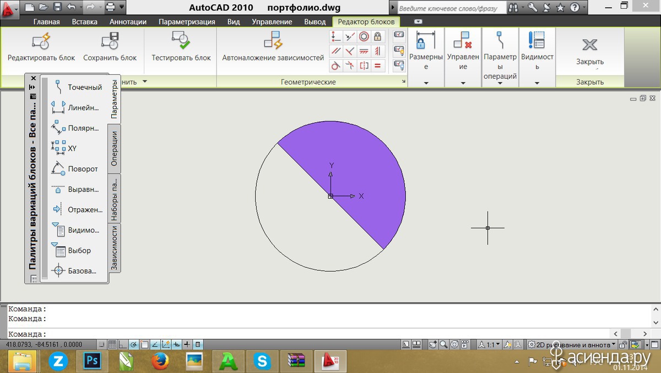This screenshot has height=373, width=661.
Task: Apply the Perpendicular geometric constraint
Action: pyautogui.click(x=350, y=51)
